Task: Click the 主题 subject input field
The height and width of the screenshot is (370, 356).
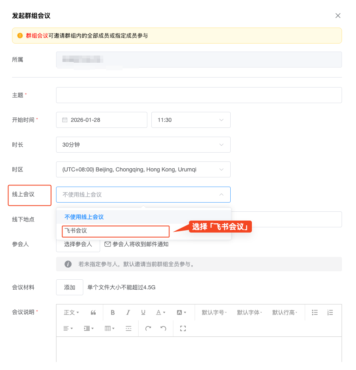Action: click(199, 95)
